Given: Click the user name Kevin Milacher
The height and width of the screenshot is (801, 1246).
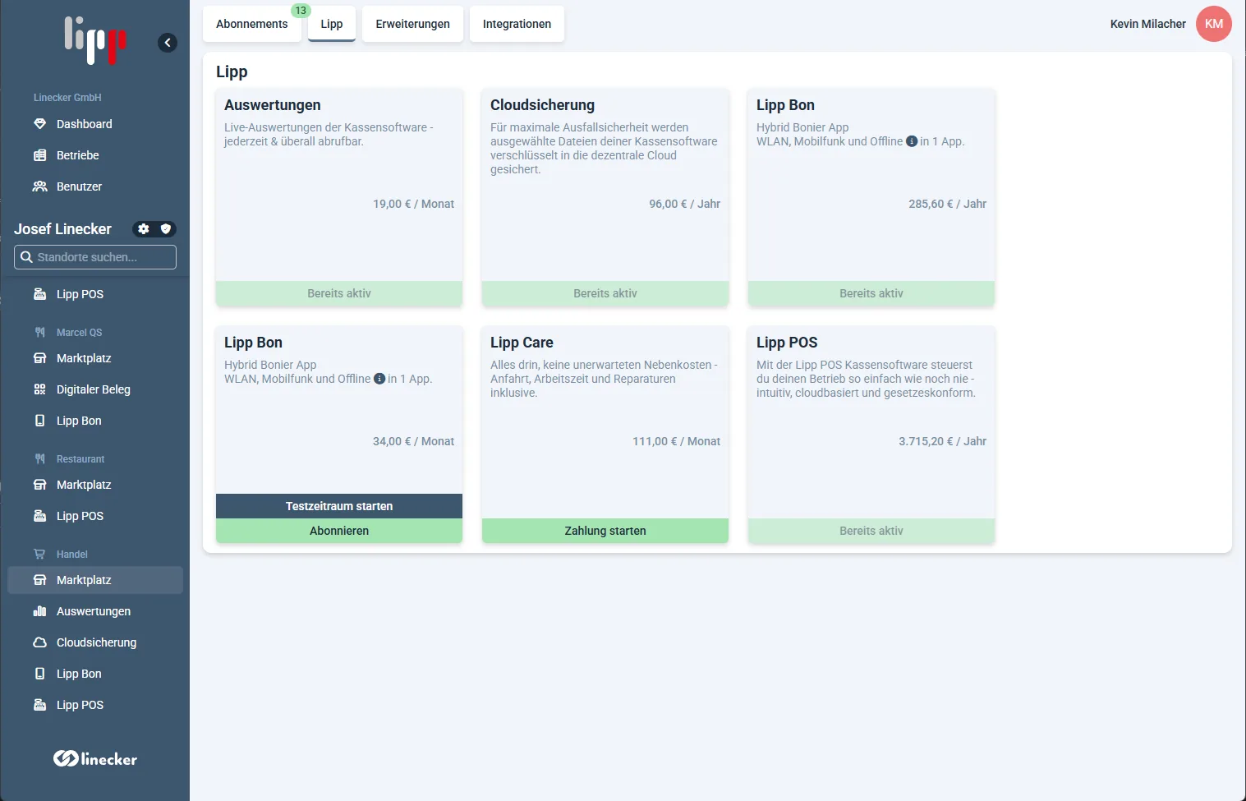Looking at the screenshot, I should coord(1148,24).
